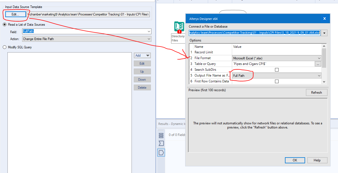Confirm settings with the OK button
Screen dimensions: 338x173
[x=295, y=160]
